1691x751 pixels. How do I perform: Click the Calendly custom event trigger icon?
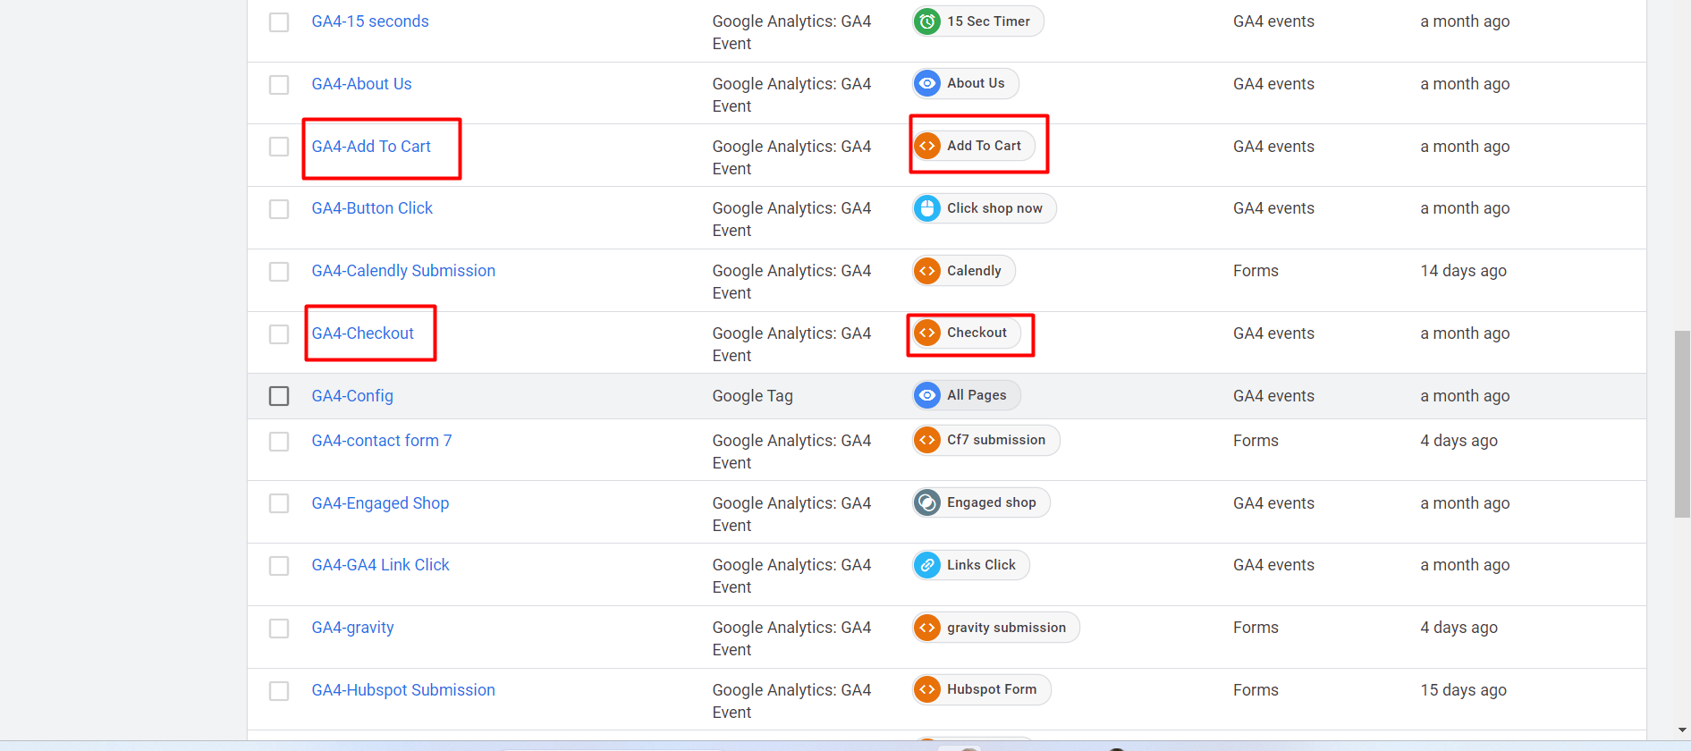click(x=927, y=271)
